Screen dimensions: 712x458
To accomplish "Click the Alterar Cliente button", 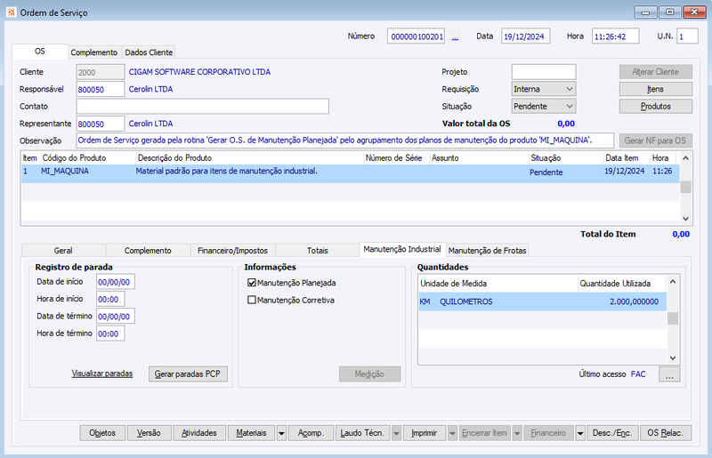I will coord(656,72).
